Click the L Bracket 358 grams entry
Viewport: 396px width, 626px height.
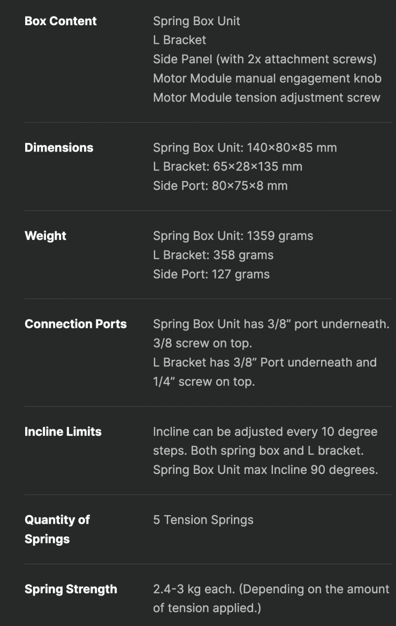pyautogui.click(x=213, y=255)
